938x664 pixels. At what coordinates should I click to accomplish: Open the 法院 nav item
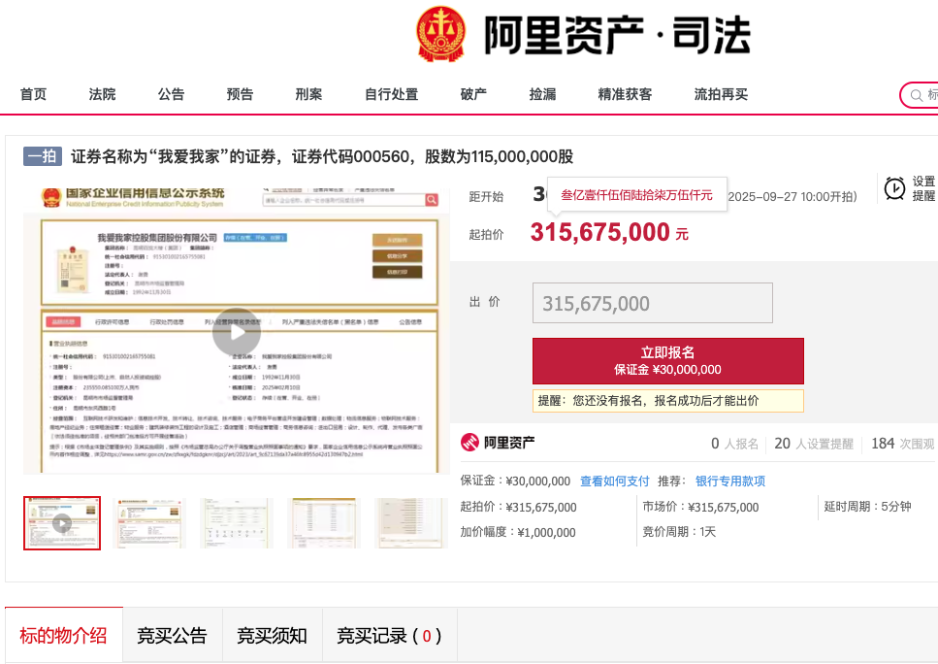pos(102,94)
